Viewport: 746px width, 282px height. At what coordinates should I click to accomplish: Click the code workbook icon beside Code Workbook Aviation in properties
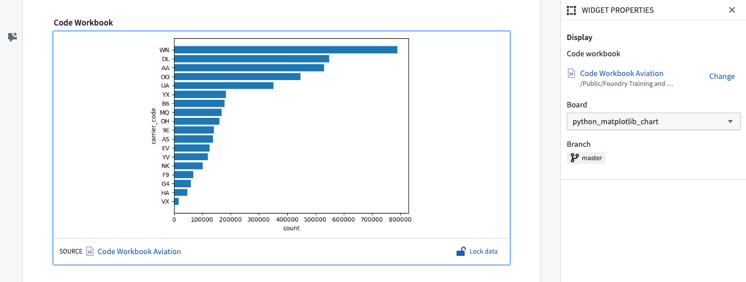tap(571, 74)
